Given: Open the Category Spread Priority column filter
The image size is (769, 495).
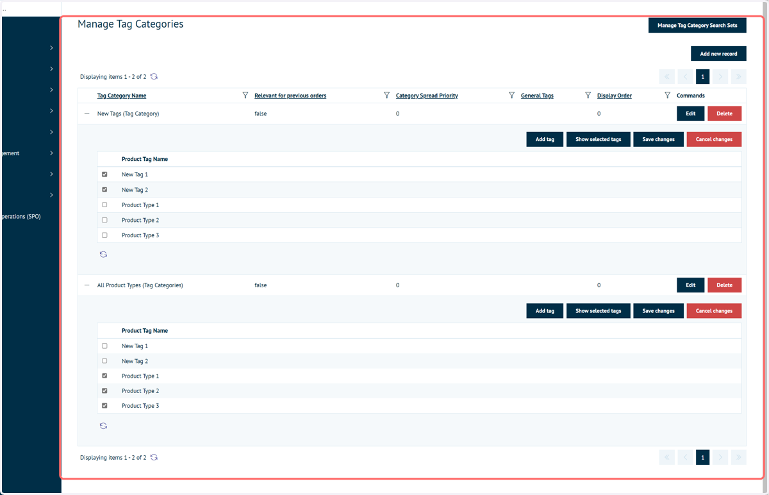Looking at the screenshot, I should click(x=511, y=96).
